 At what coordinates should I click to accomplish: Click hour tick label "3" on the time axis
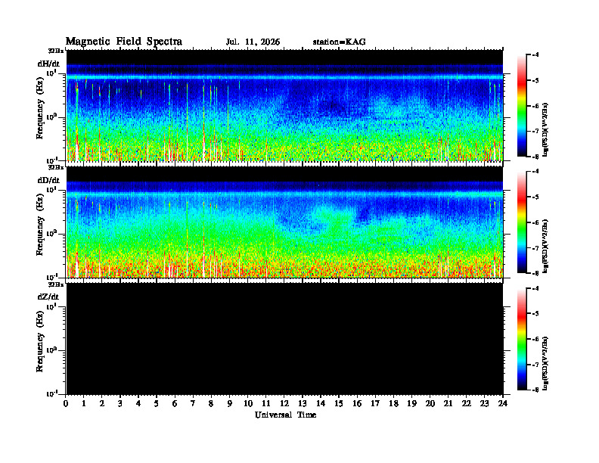point(120,404)
